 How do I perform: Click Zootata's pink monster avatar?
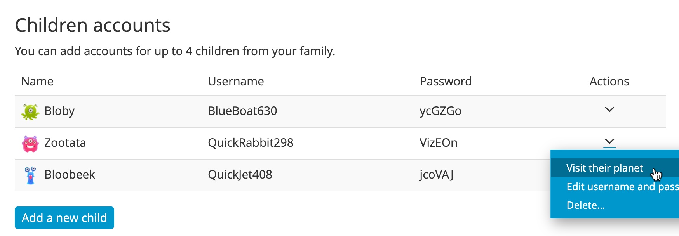coord(30,144)
